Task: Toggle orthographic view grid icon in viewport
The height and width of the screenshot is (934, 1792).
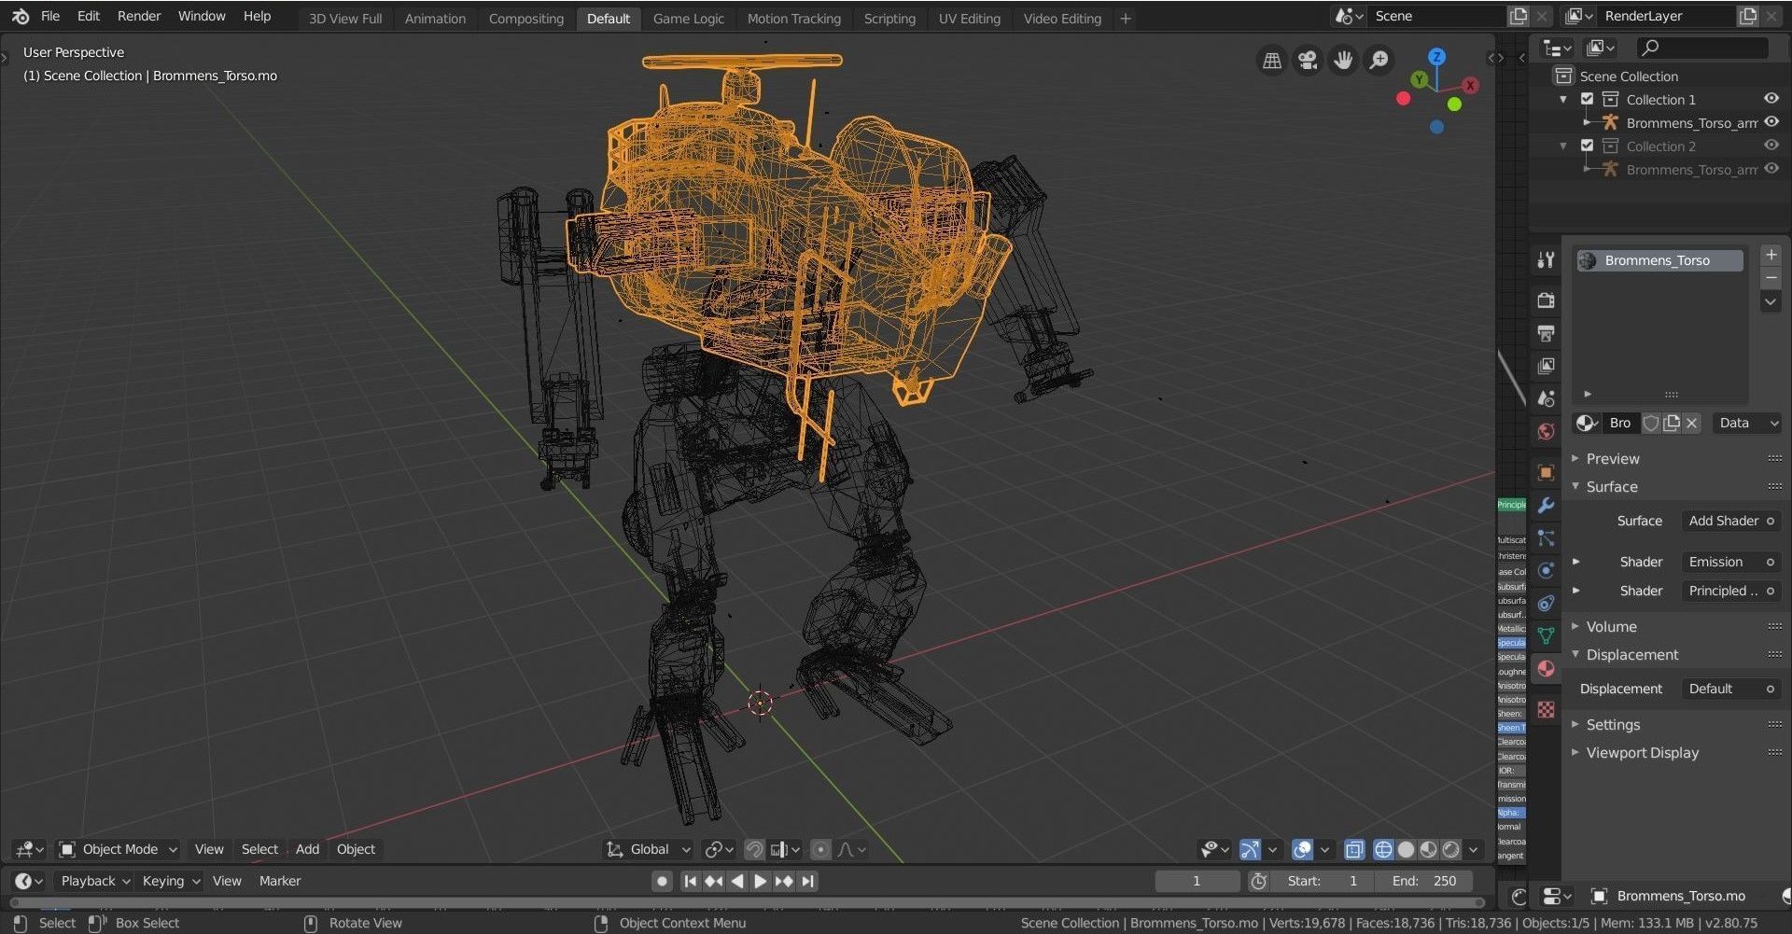Action: 1272,61
